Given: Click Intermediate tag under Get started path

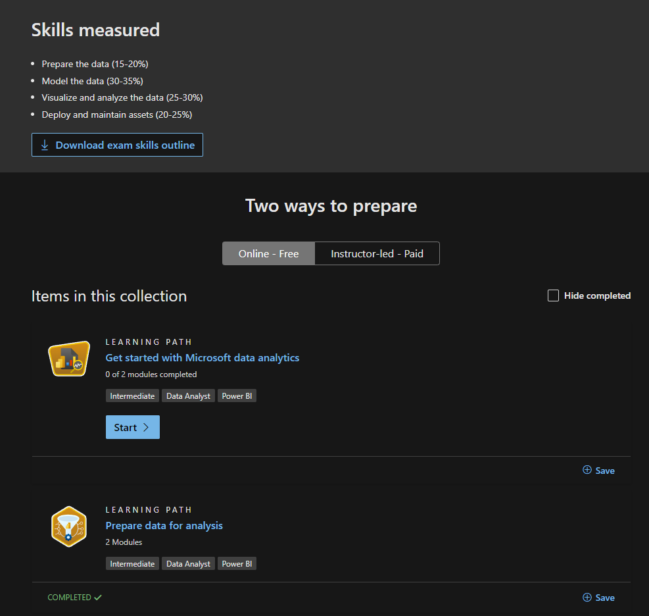Looking at the screenshot, I should pyautogui.click(x=132, y=396).
